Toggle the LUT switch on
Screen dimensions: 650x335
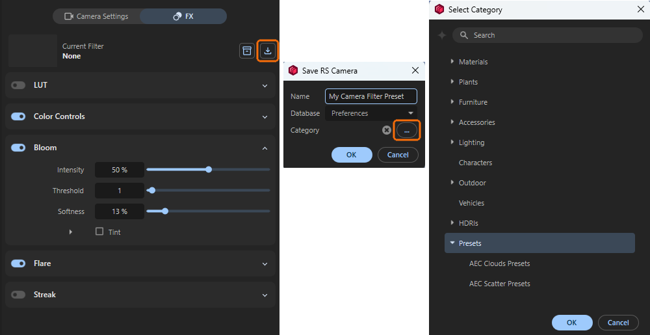pos(18,85)
